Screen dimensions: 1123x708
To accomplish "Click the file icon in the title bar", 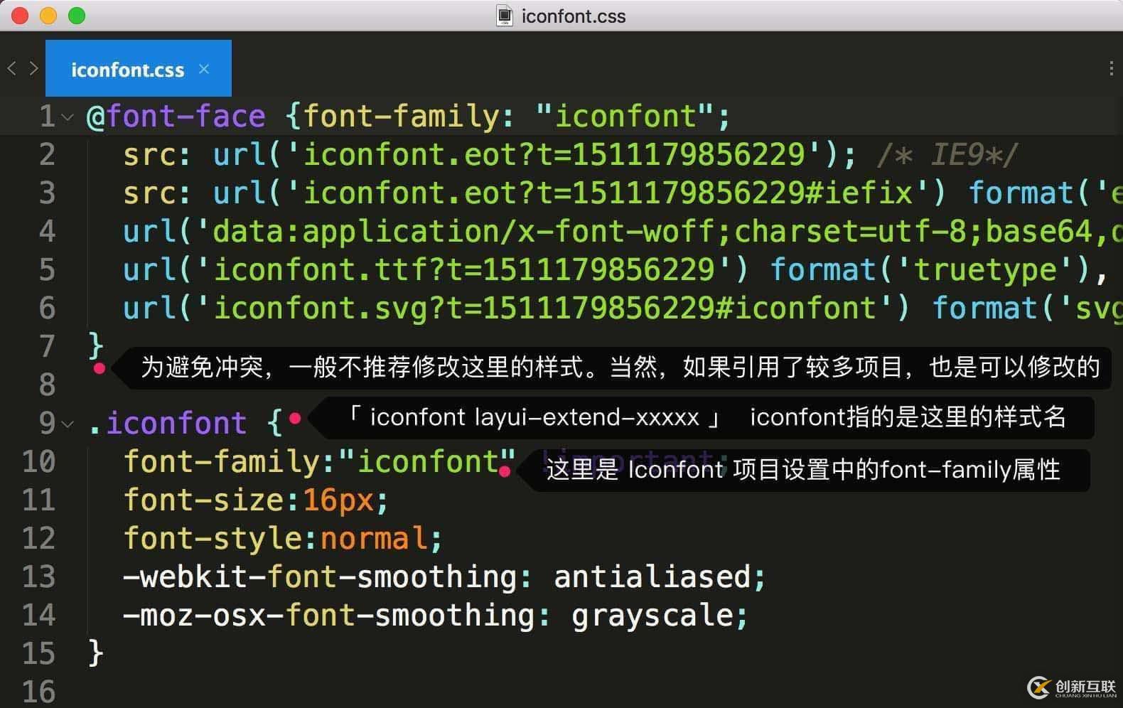I will 505,16.
